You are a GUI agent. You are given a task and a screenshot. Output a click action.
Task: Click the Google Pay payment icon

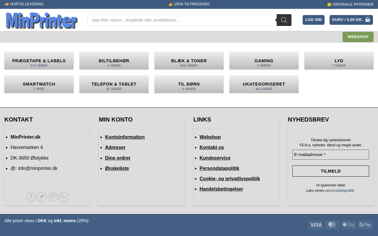365,225
